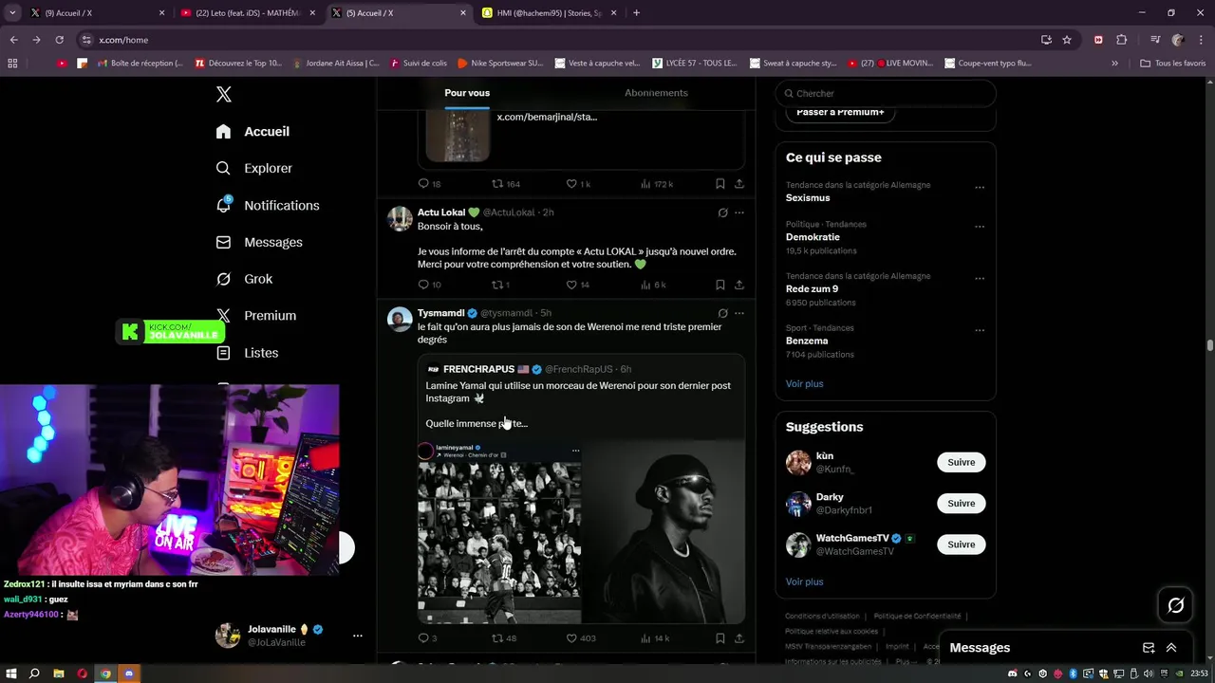
Task: Switch to Abonnements tab
Action: point(656,93)
